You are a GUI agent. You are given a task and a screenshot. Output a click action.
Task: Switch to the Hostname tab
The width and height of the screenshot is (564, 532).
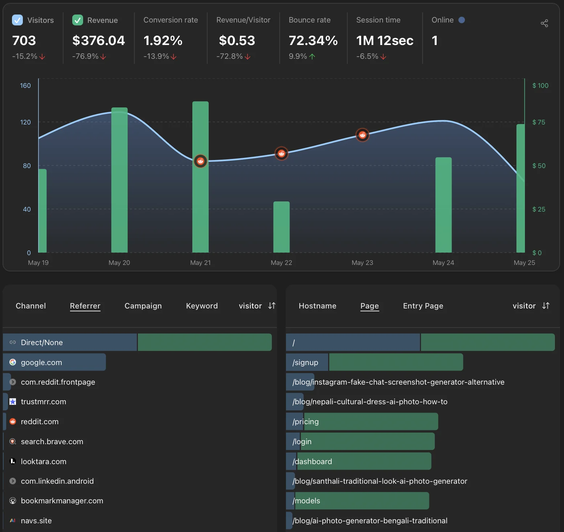pyautogui.click(x=318, y=306)
